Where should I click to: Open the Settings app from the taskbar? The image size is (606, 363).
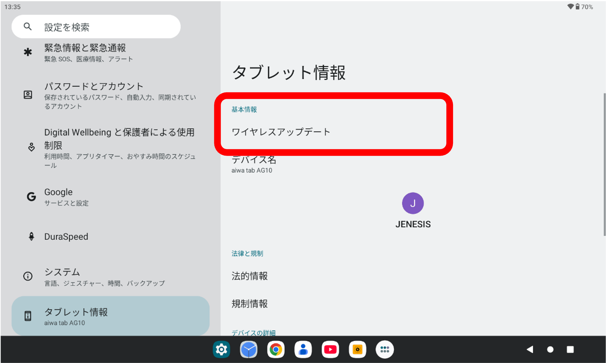pyautogui.click(x=221, y=349)
